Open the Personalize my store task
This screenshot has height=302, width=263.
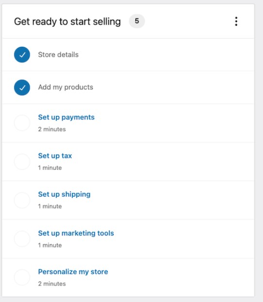click(x=73, y=272)
